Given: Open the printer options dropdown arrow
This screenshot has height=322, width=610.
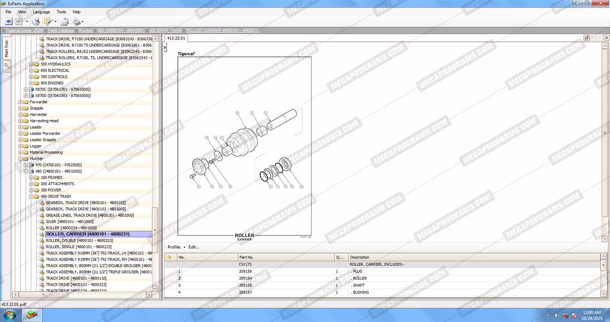Looking at the screenshot, I should (x=83, y=22).
